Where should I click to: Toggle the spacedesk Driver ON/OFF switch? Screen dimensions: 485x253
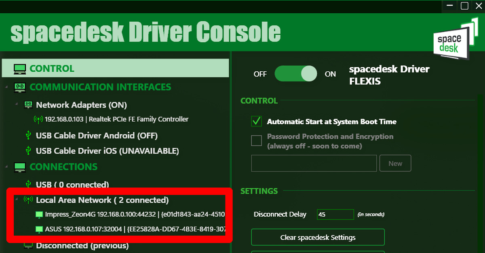click(x=296, y=74)
